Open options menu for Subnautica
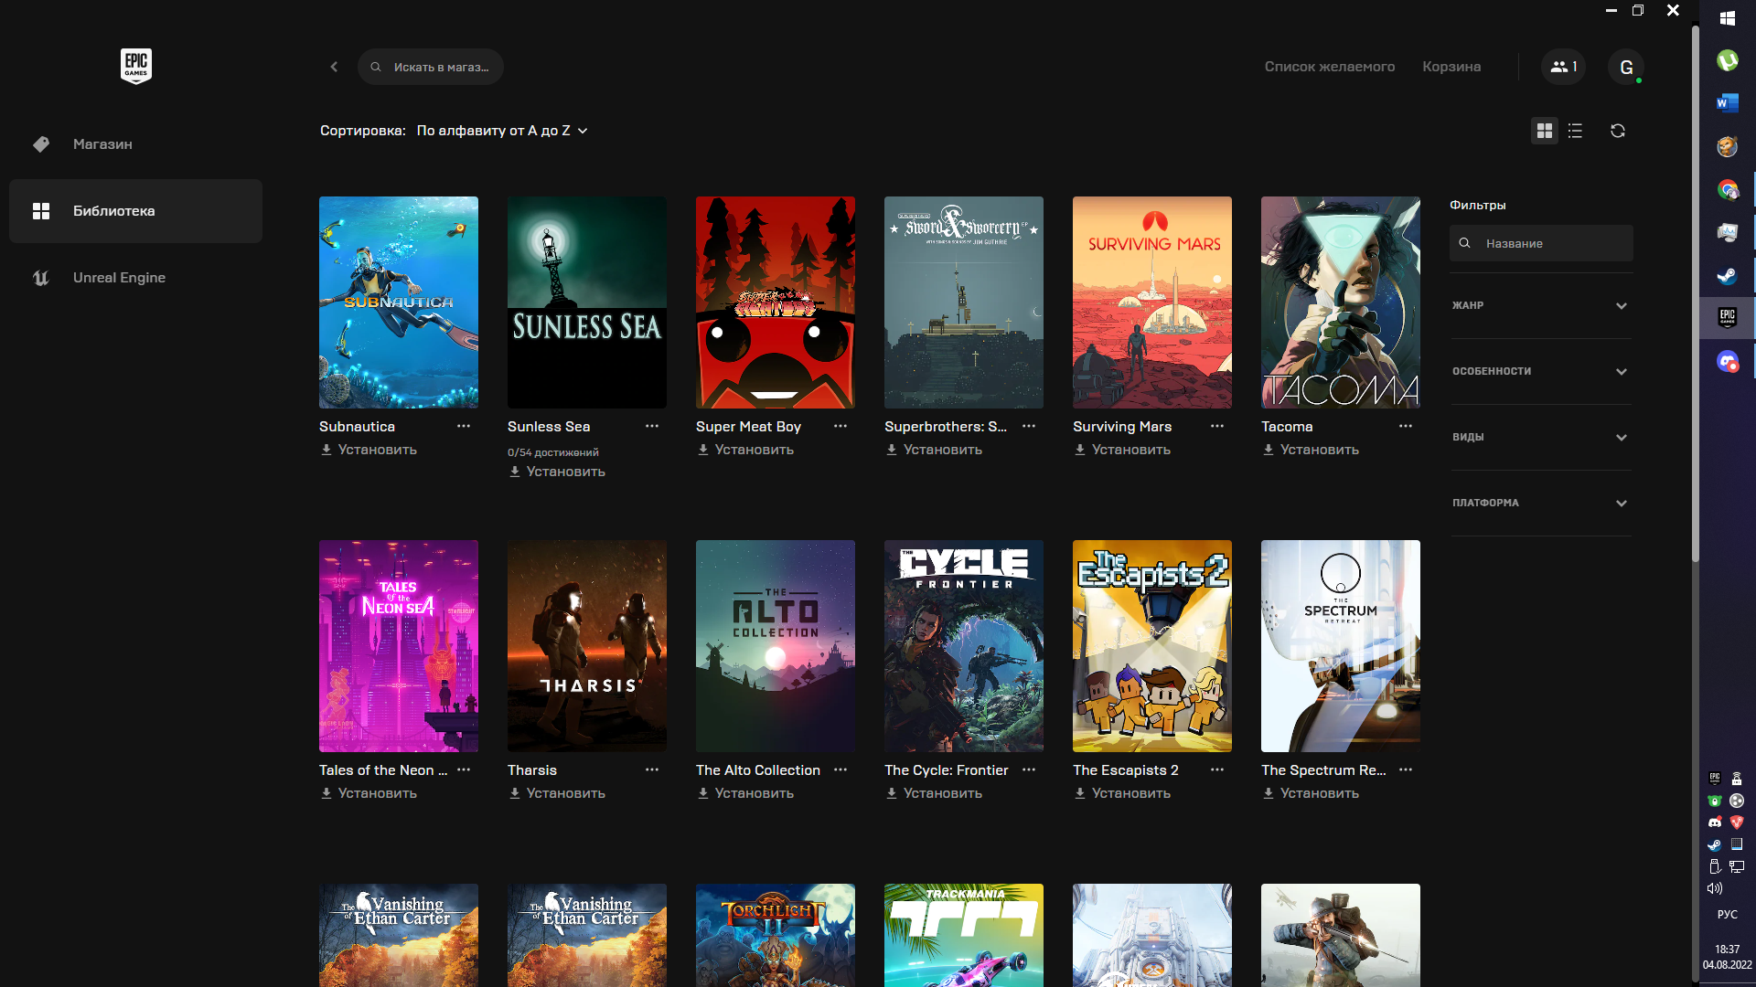 click(x=464, y=427)
